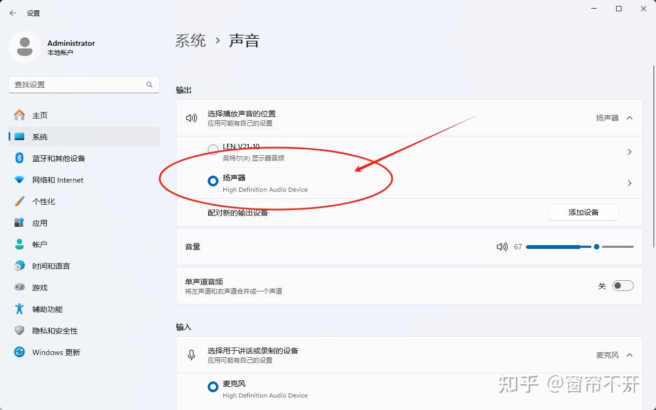
Task: Click the back arrow in Settings
Action: (13, 13)
